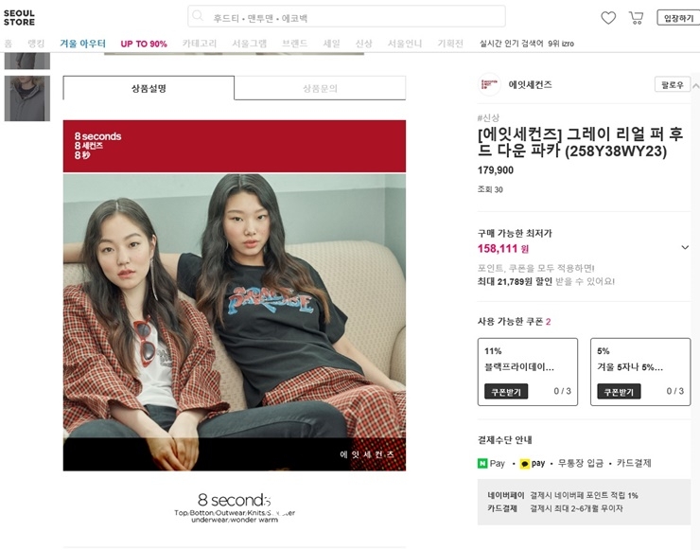Get the 11% 블랙프라이데이 coupon
The height and width of the screenshot is (550, 700).
point(506,391)
